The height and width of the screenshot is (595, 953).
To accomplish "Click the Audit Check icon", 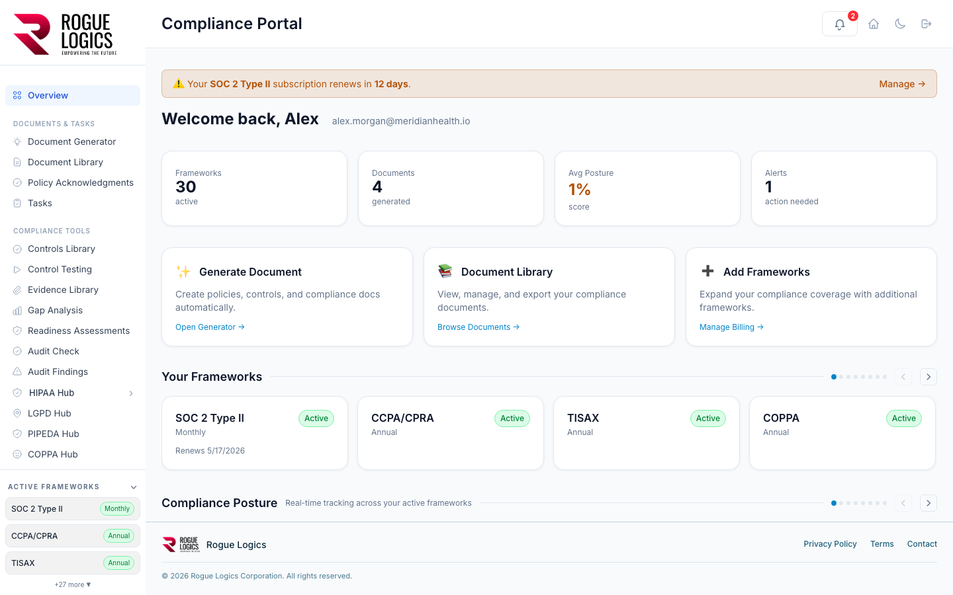I will click(17, 351).
